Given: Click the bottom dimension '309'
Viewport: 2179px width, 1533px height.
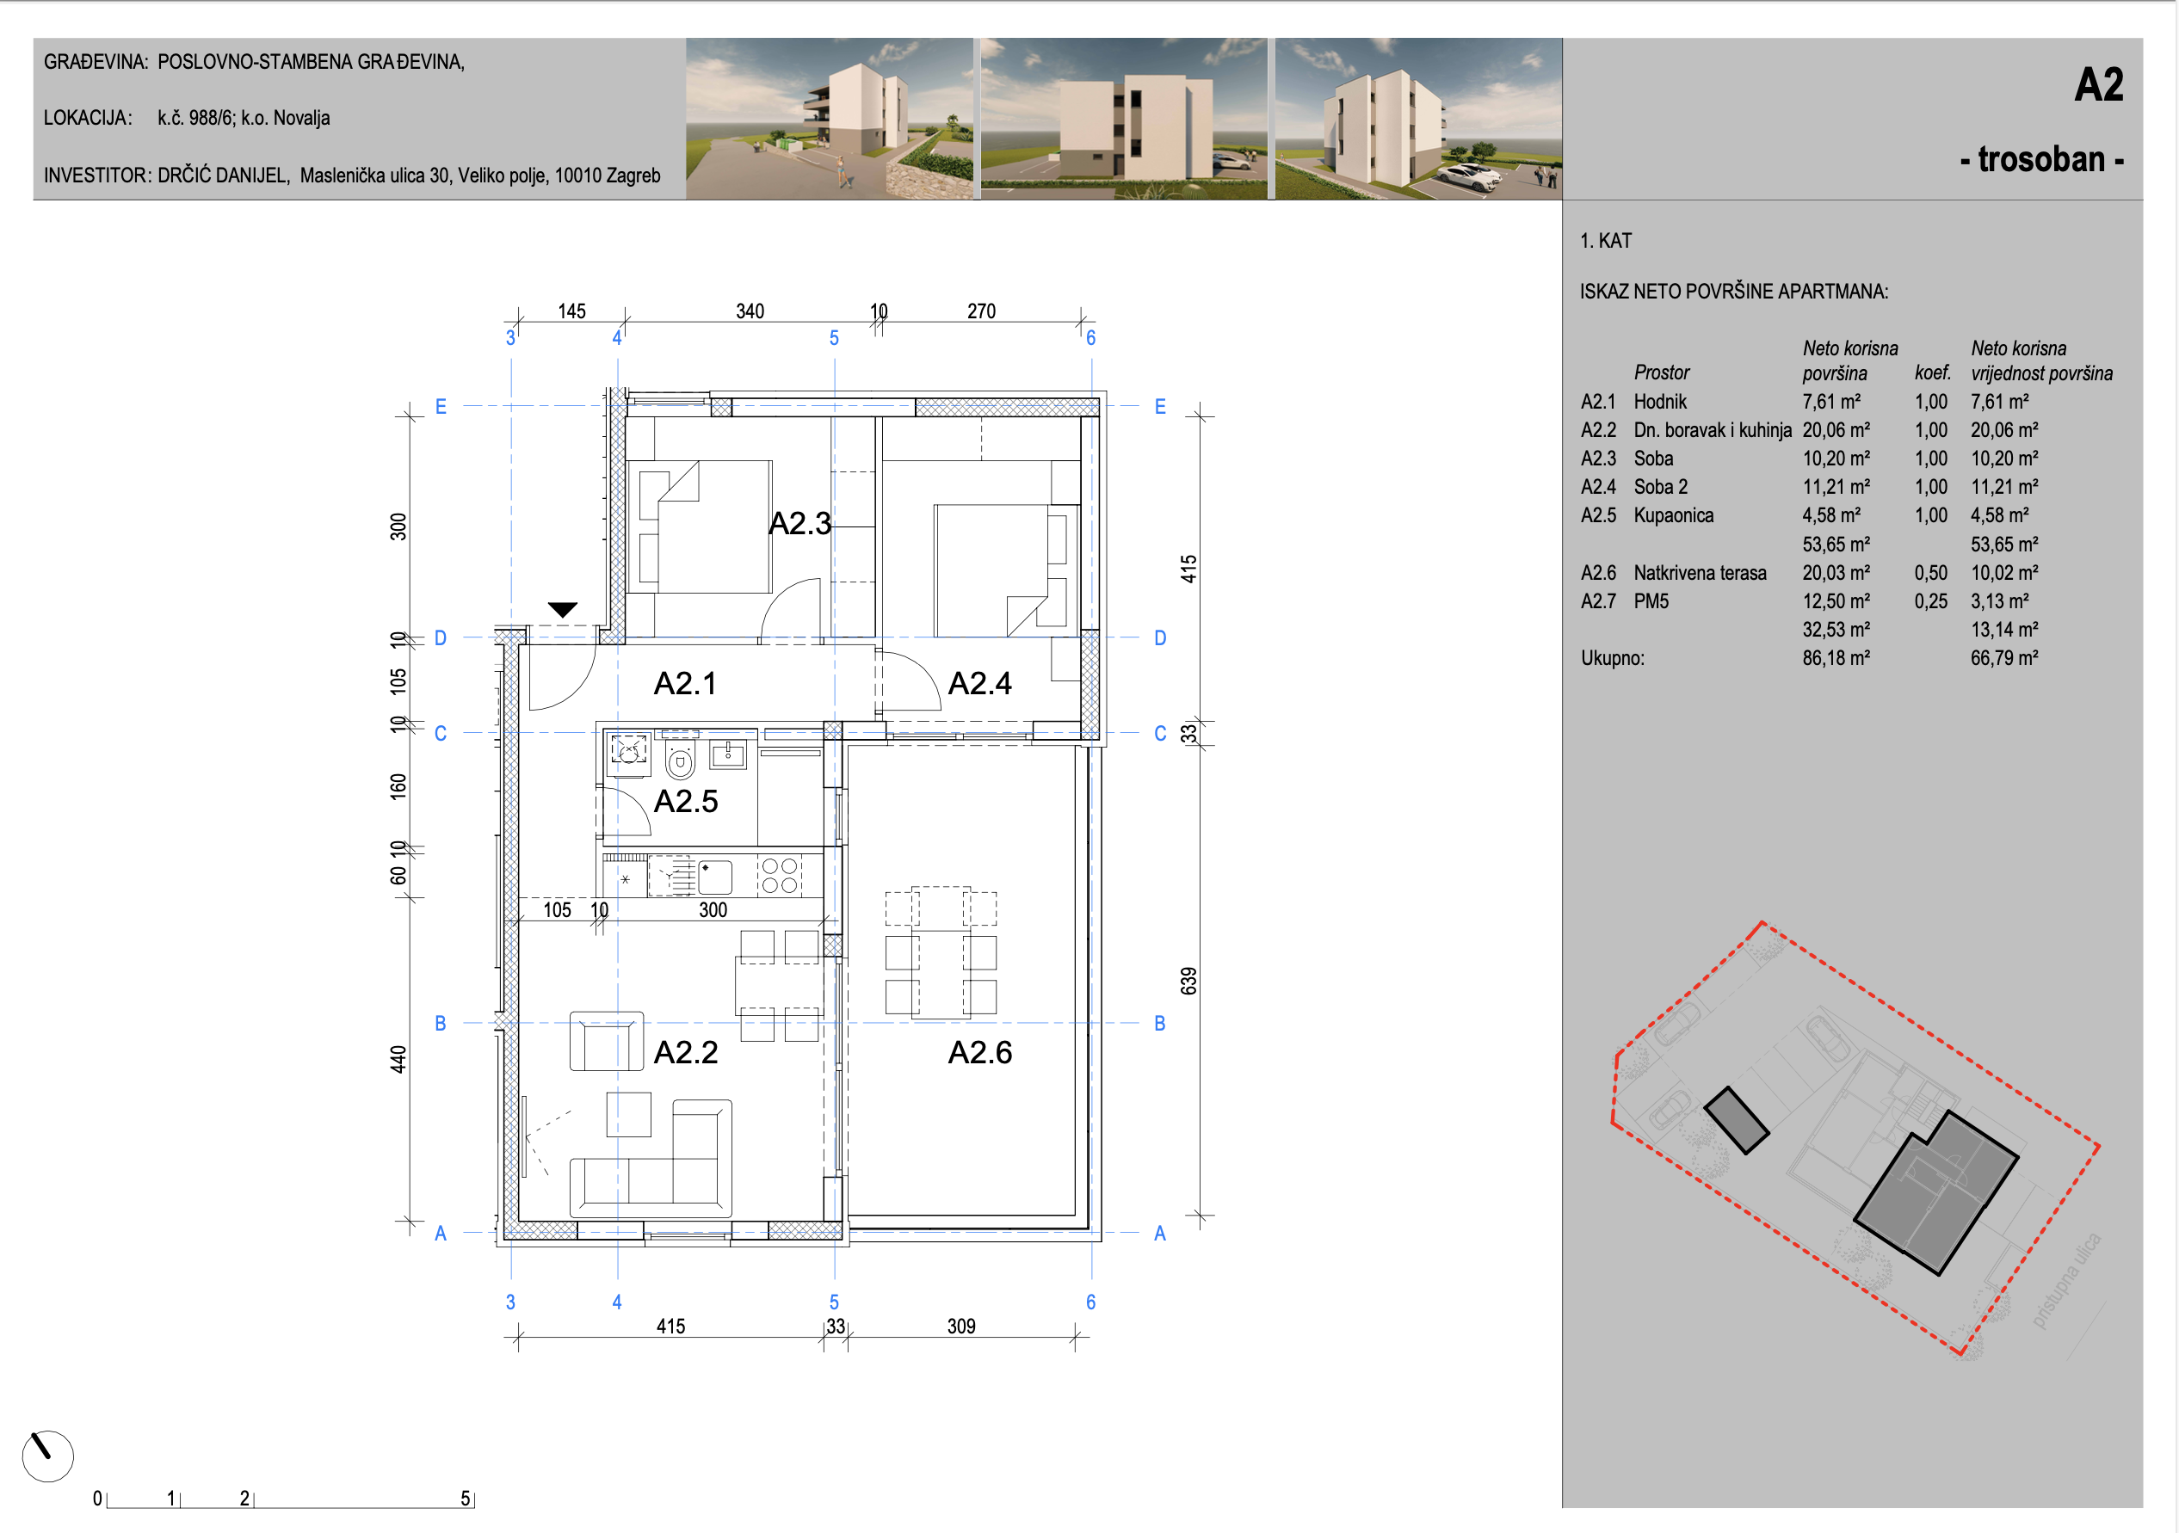Looking at the screenshot, I should [961, 1327].
